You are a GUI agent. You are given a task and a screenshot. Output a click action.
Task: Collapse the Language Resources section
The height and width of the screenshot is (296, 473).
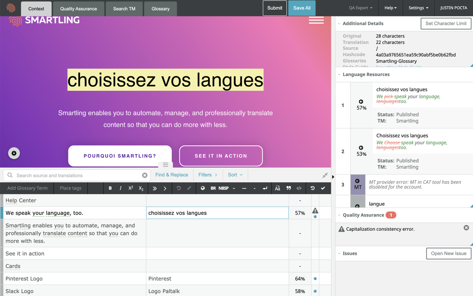coord(339,74)
